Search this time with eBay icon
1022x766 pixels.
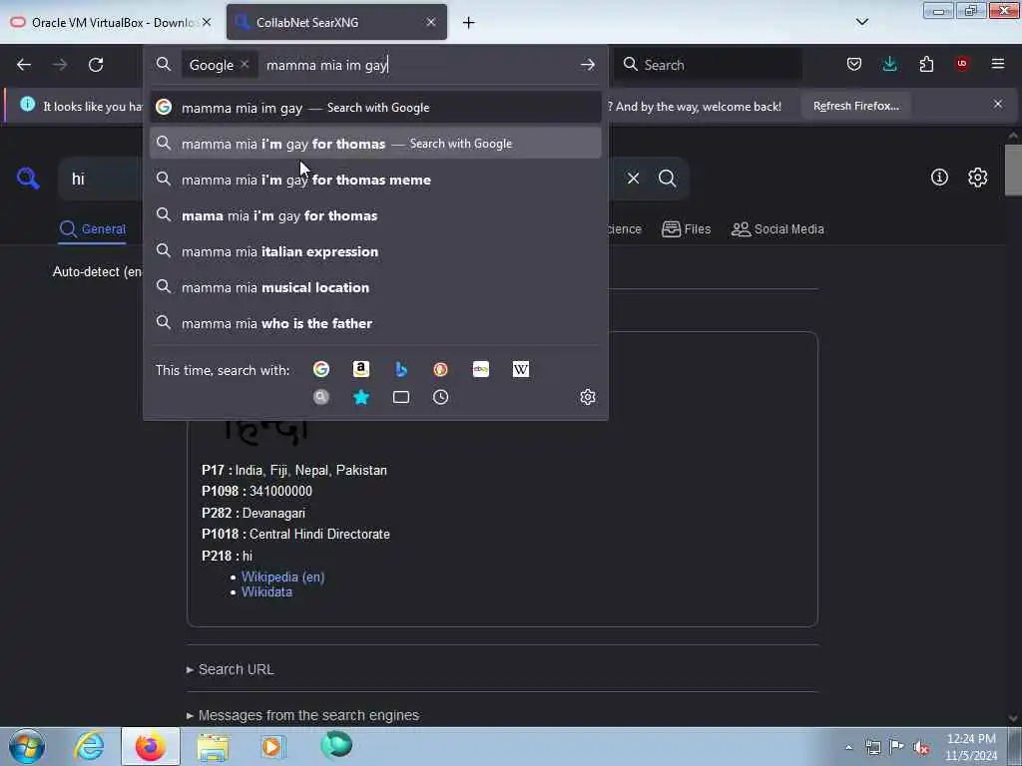coord(480,369)
